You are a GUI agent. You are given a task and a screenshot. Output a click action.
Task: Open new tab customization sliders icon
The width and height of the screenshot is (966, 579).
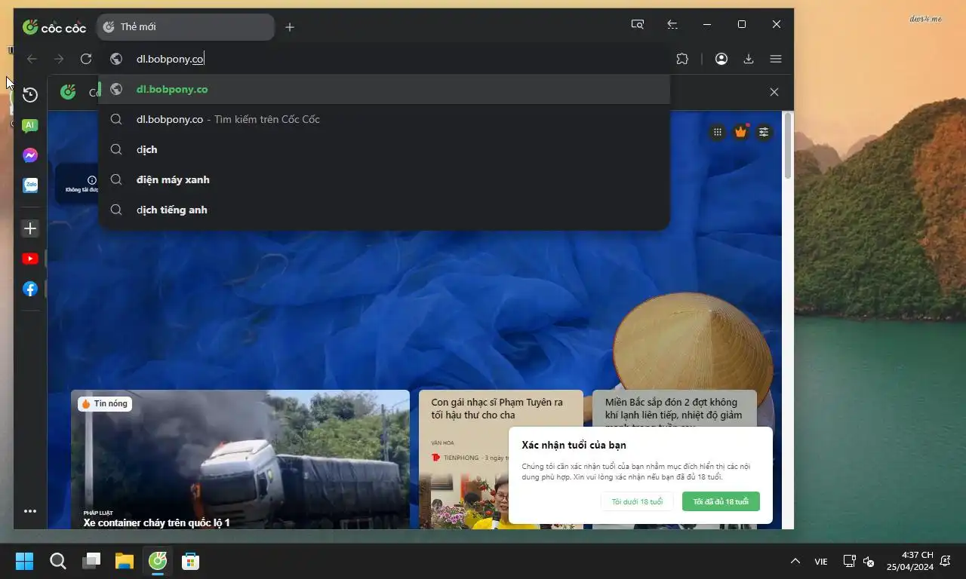click(764, 132)
